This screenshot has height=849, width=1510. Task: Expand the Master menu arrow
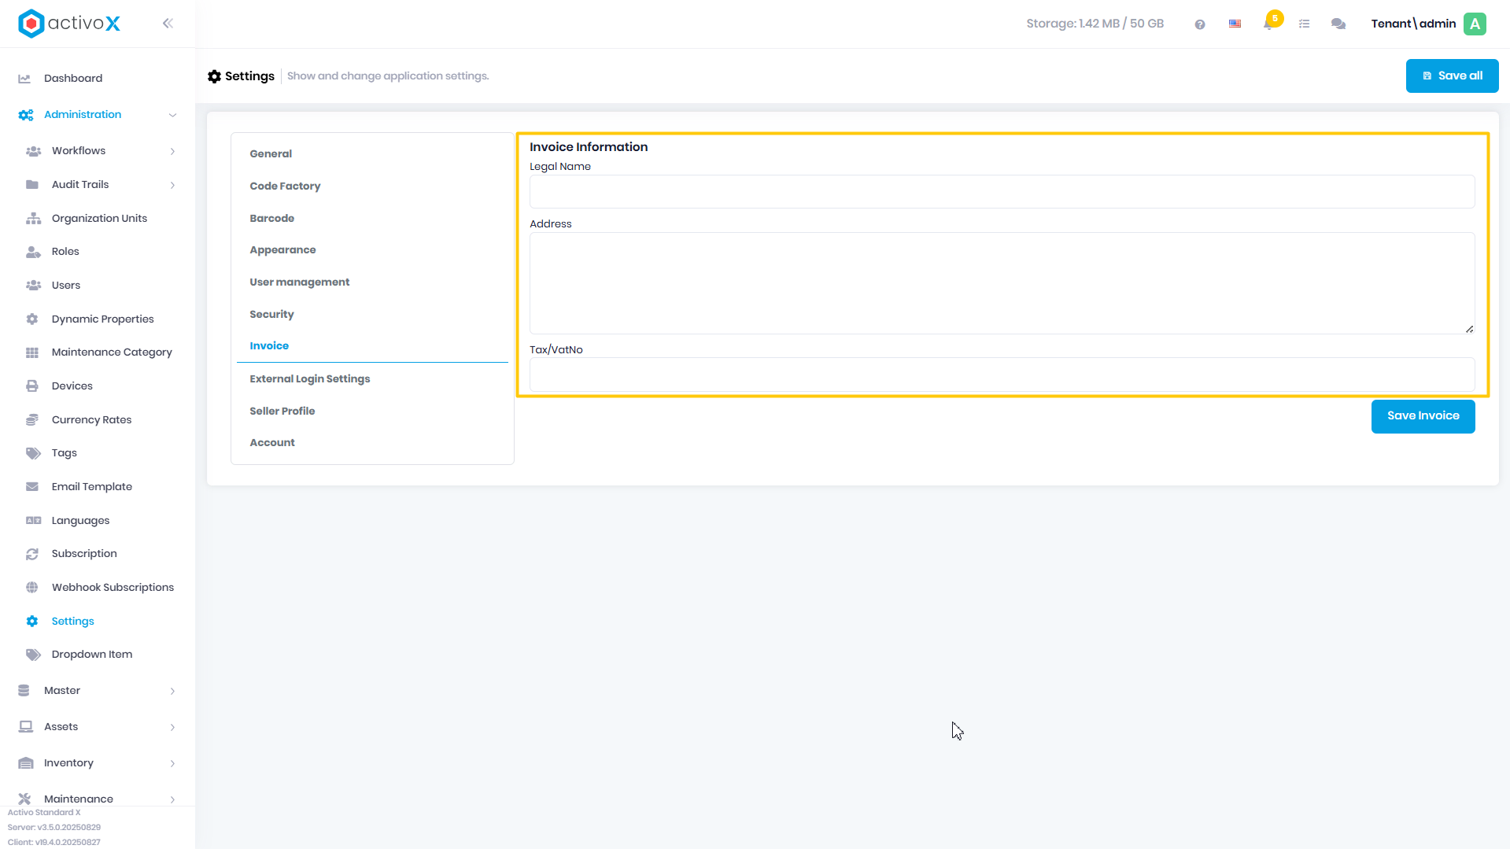click(x=172, y=691)
